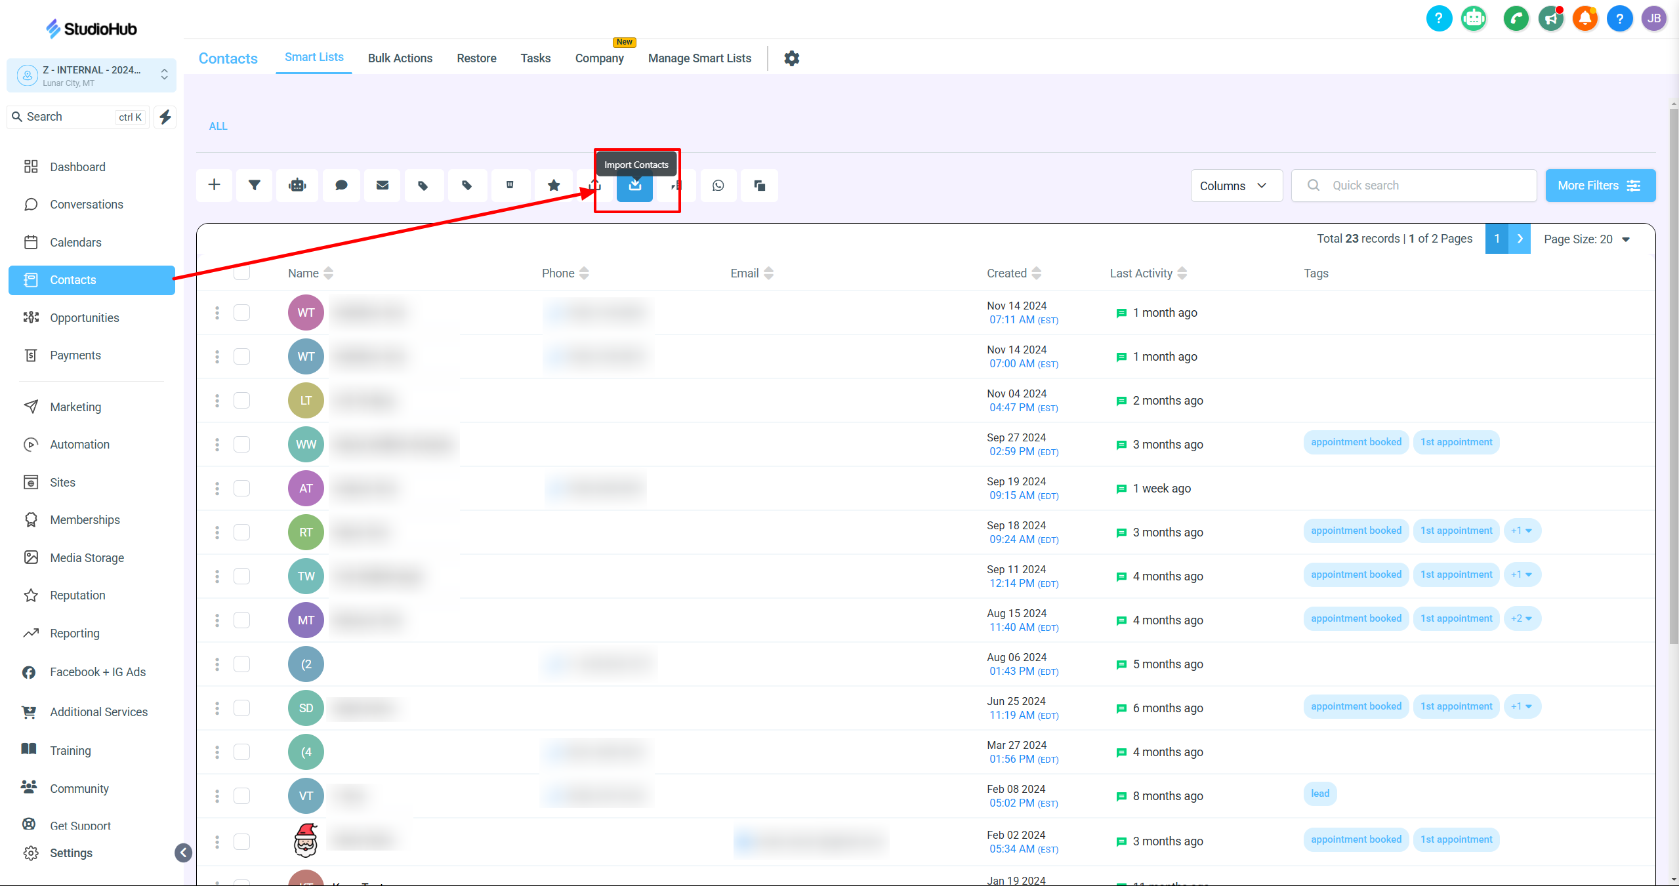Screen dimensions: 1679x886
Task: Go to the next page arrow
Action: pos(1520,239)
